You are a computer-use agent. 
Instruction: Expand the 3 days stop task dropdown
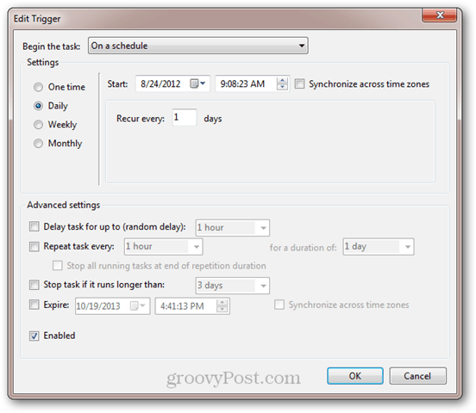[x=233, y=286]
